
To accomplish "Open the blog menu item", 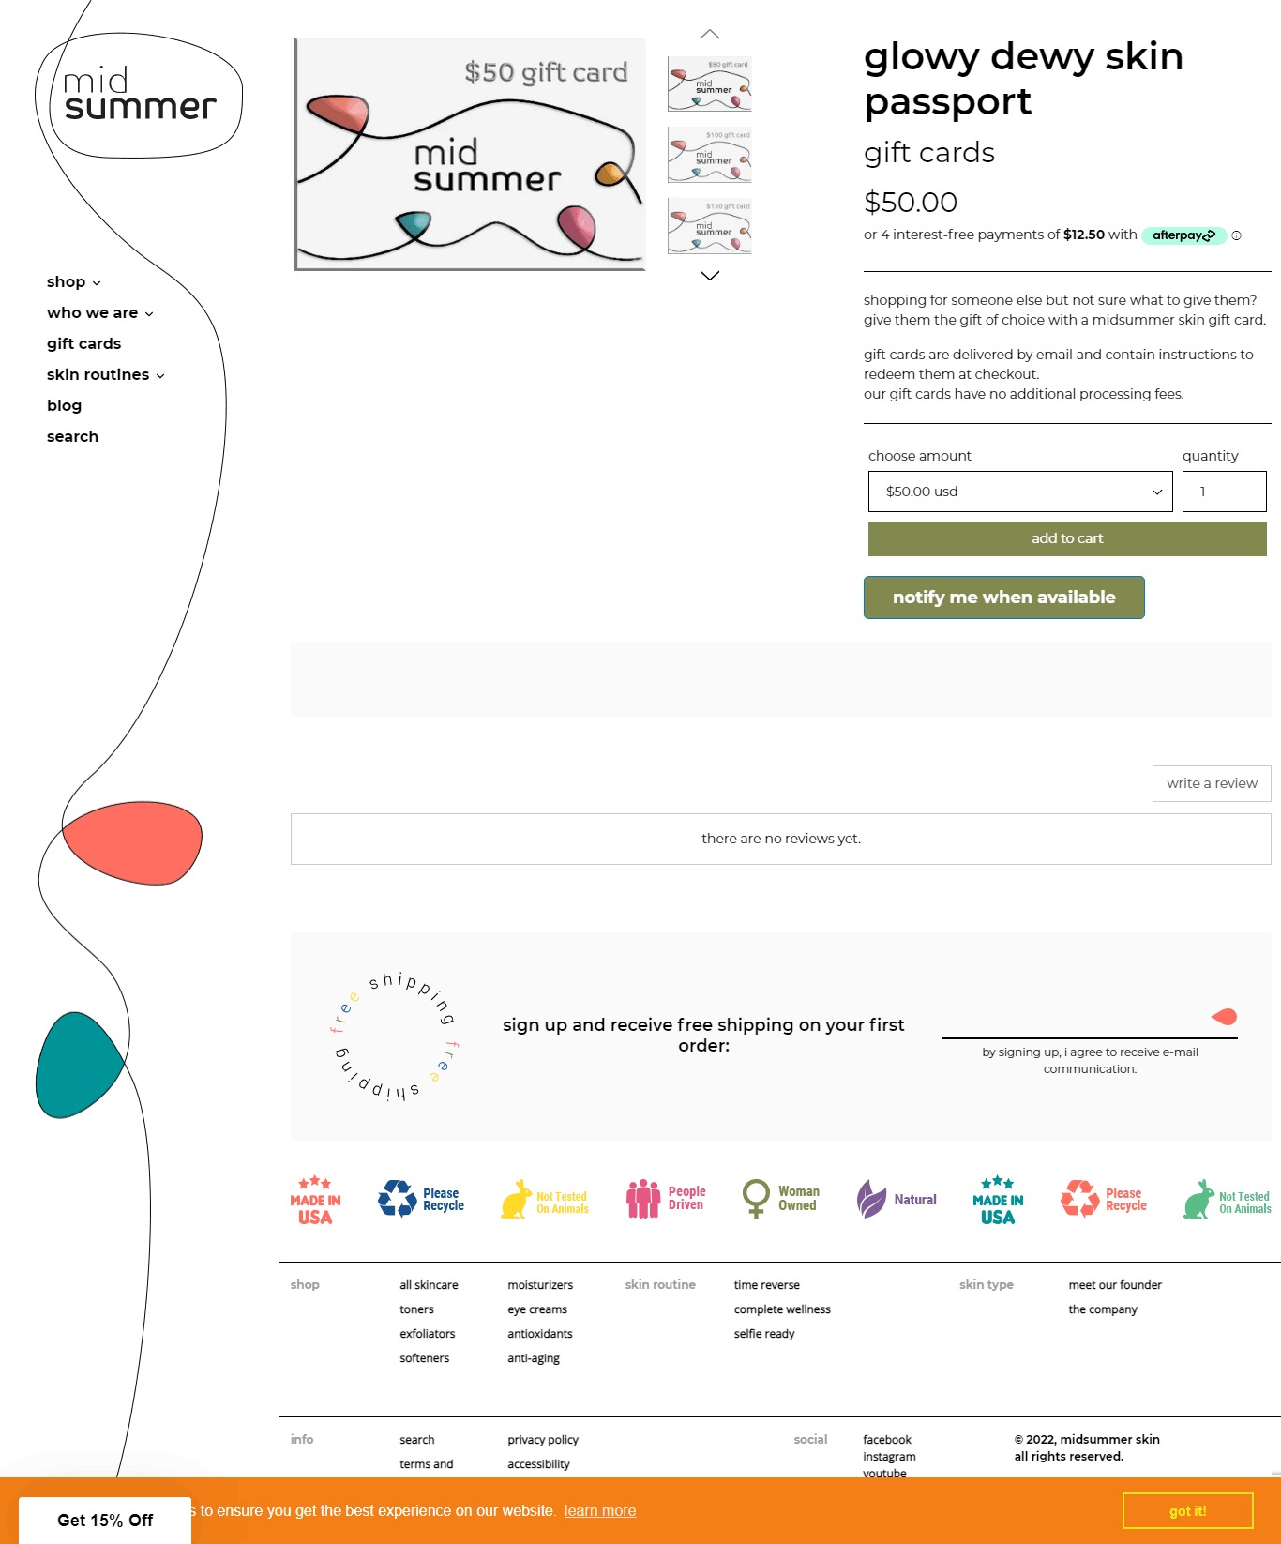I will [64, 406].
